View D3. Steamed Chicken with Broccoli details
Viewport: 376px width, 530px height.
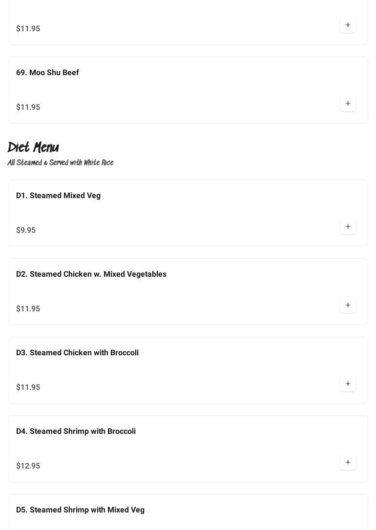[x=77, y=353]
